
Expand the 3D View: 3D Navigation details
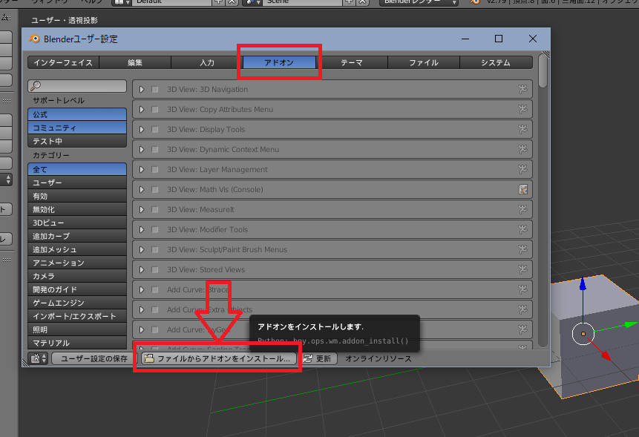(x=142, y=89)
